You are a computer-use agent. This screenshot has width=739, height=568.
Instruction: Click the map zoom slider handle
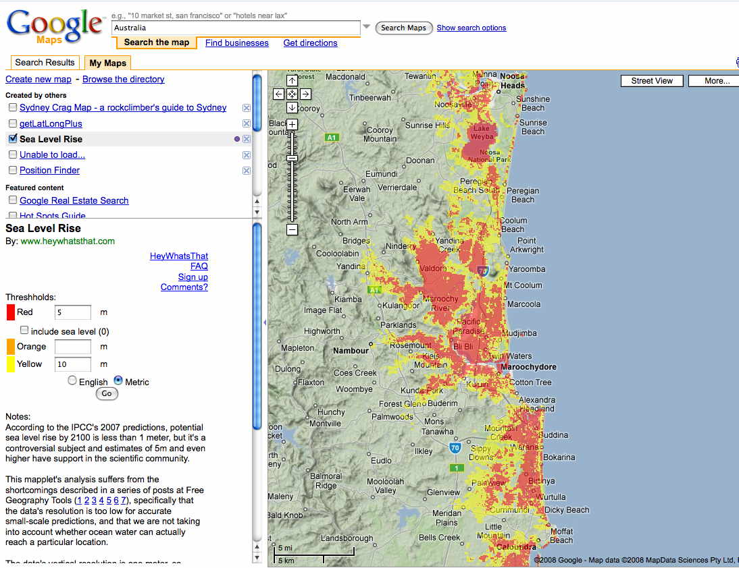[292, 159]
